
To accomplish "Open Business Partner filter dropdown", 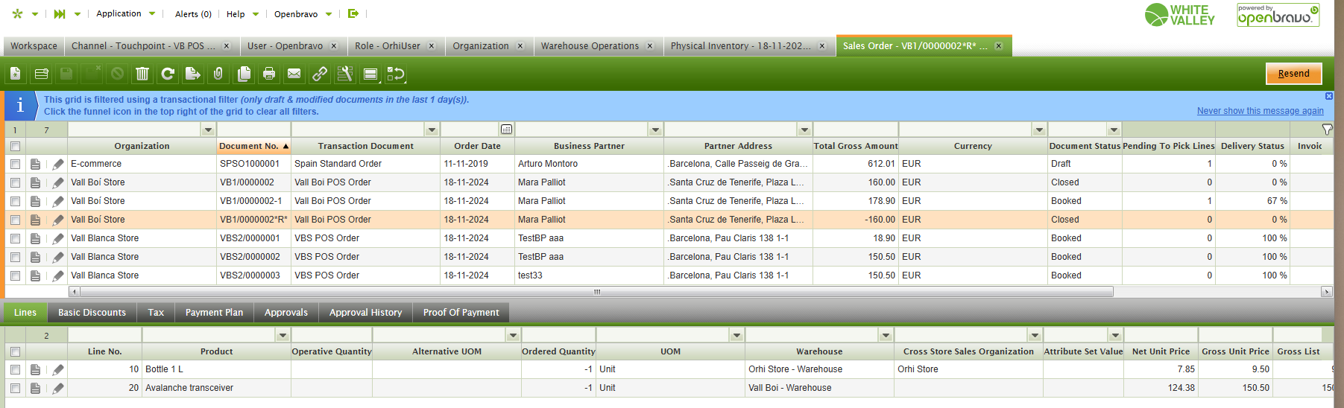I will (x=655, y=130).
